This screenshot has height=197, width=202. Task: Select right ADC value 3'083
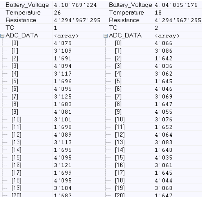[x=163, y=142]
